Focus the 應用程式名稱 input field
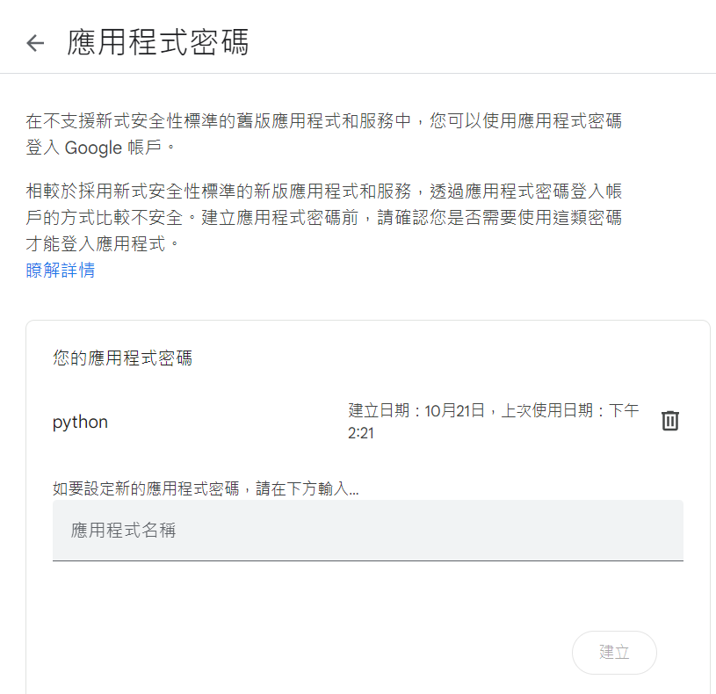Screen dimensions: 716x694 [x=367, y=531]
